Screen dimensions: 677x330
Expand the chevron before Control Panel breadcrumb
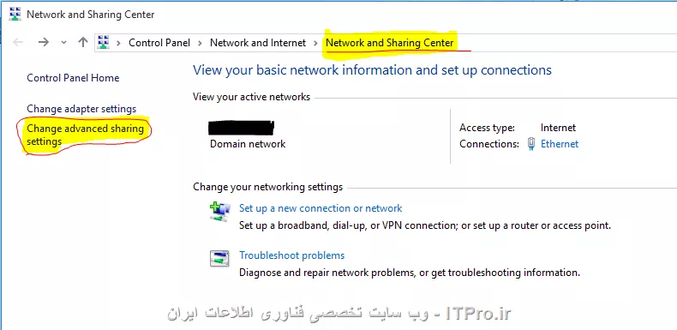119,43
